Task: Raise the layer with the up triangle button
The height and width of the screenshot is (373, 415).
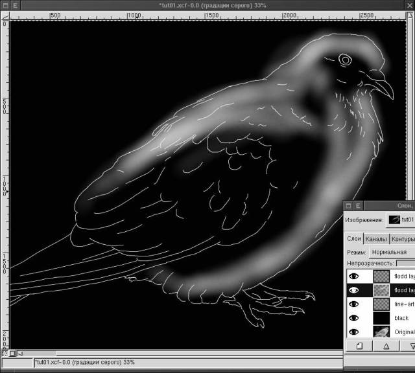Action: tap(386, 346)
